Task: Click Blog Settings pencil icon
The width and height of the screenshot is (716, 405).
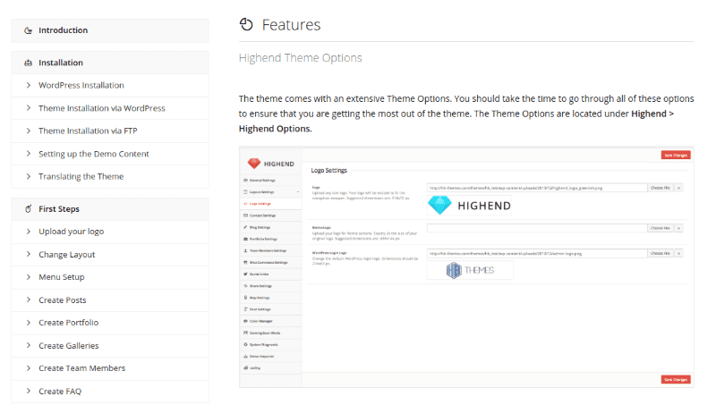Action: click(x=245, y=227)
